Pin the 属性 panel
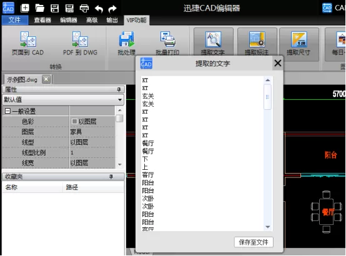Image resolution: width=346 pixels, height=256 pixels. 119,89
